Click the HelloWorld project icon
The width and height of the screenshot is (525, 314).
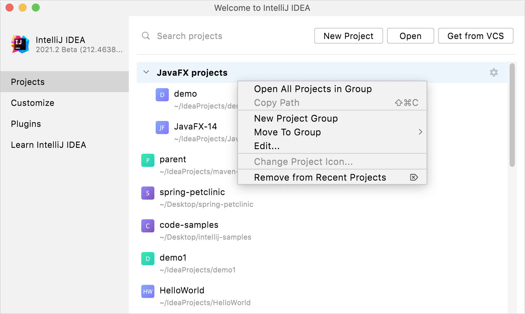(147, 291)
